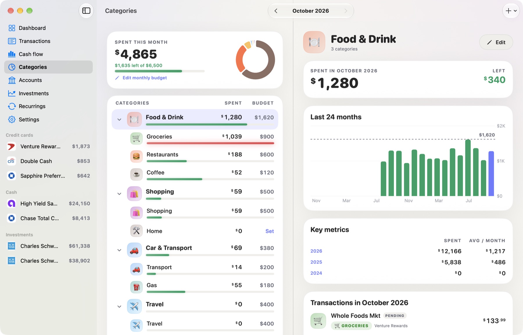523x335 pixels.
Task: Open Double Cash citi card account
Action: pyautogui.click(x=48, y=161)
